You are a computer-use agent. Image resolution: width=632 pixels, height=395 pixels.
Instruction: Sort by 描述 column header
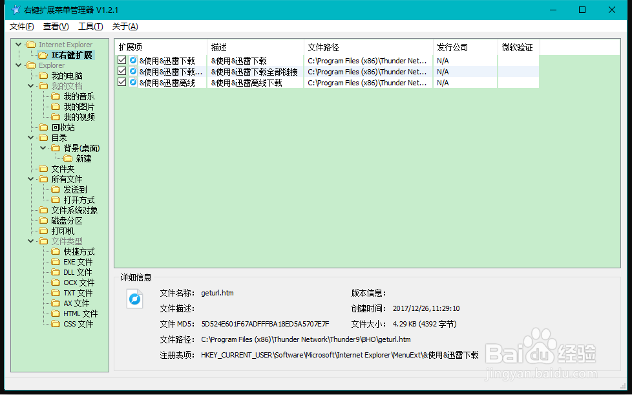click(x=255, y=47)
